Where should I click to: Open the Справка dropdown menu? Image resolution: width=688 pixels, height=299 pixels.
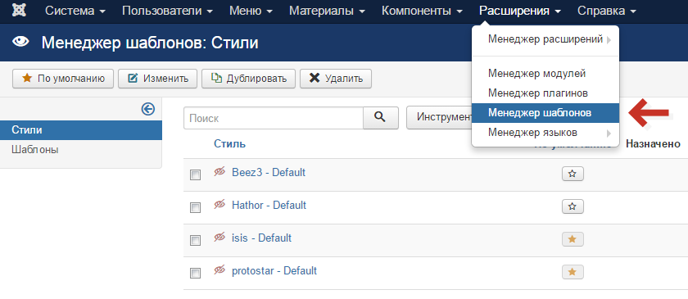[x=607, y=11]
